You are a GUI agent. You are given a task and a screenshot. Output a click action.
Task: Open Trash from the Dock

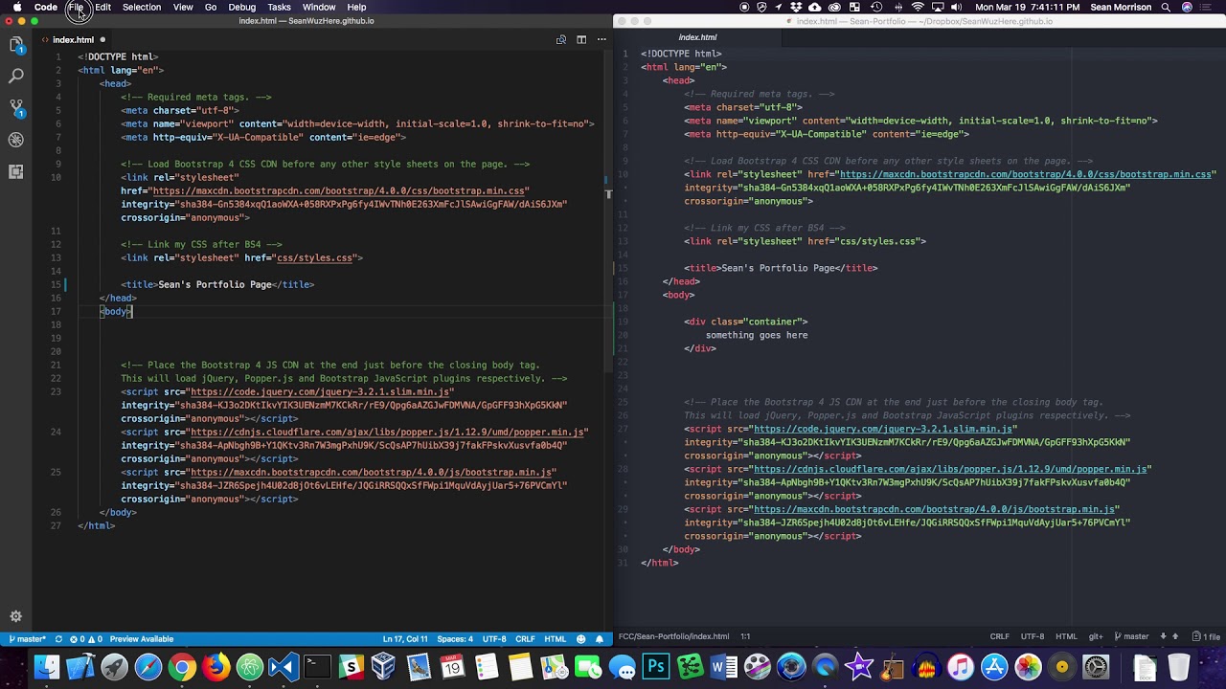click(x=1179, y=667)
